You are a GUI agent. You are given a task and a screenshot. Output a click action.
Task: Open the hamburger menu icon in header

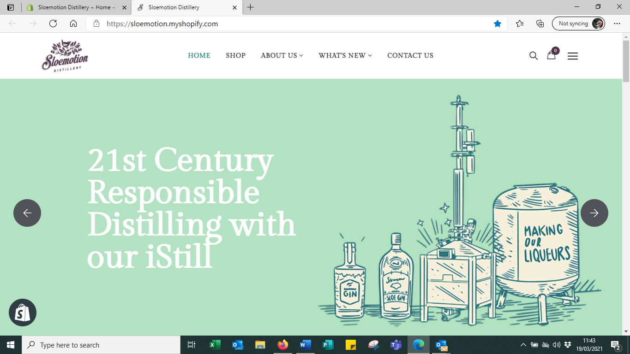pos(572,56)
